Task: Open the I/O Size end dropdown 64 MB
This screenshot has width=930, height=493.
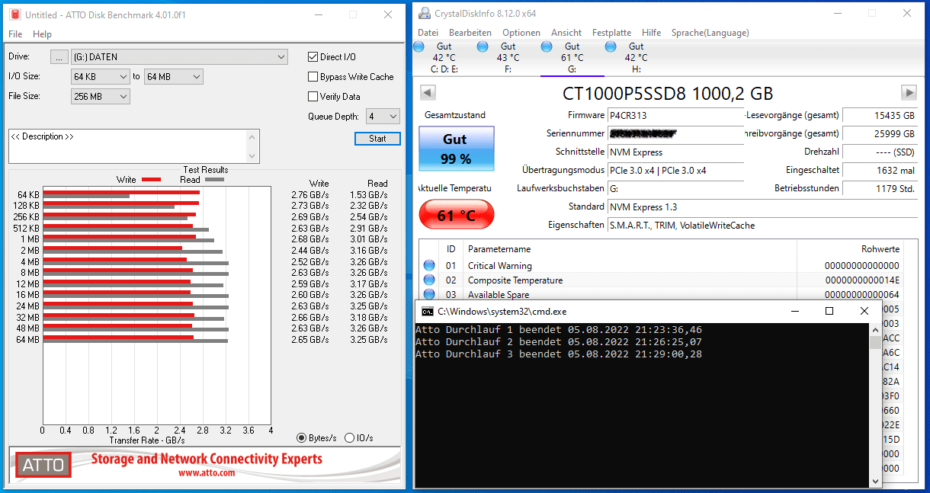Action: [x=174, y=77]
